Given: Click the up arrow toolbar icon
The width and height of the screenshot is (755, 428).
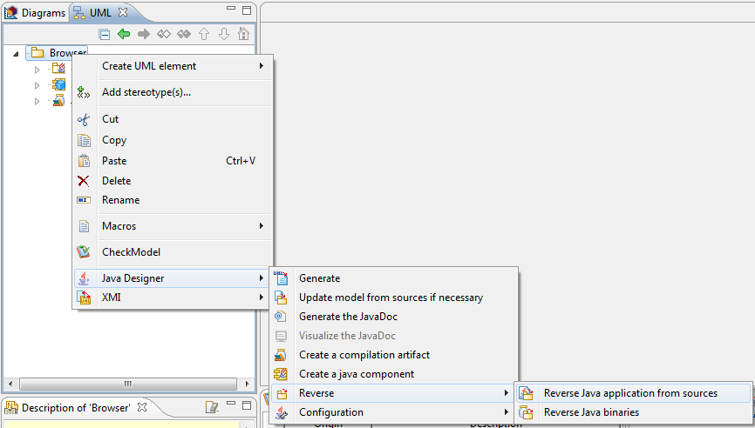Looking at the screenshot, I should tap(204, 34).
